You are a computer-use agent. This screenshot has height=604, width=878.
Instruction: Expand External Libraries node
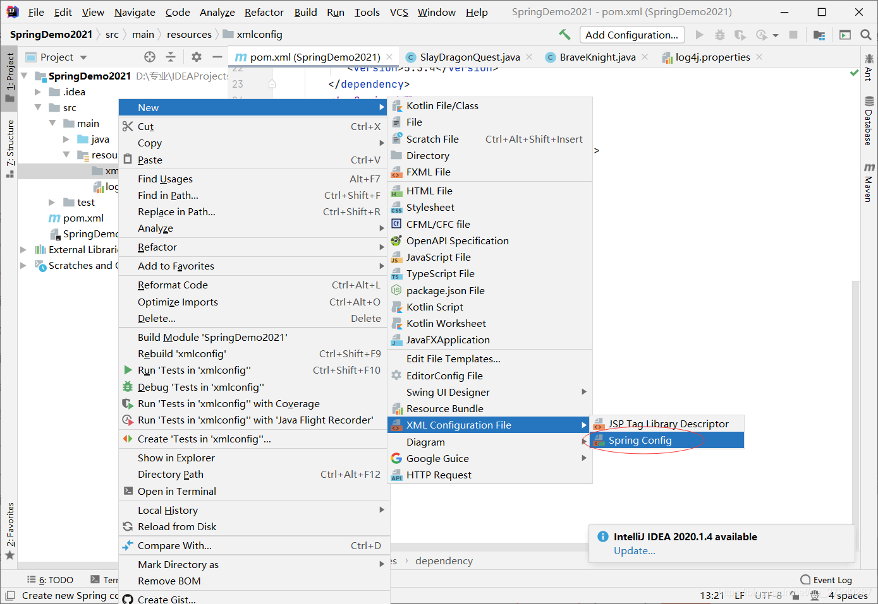tap(23, 250)
